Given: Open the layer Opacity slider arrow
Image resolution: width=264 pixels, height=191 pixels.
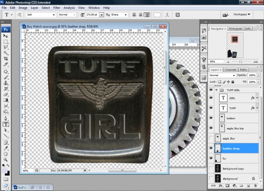Looking at the screenshot, I should pos(258,75).
